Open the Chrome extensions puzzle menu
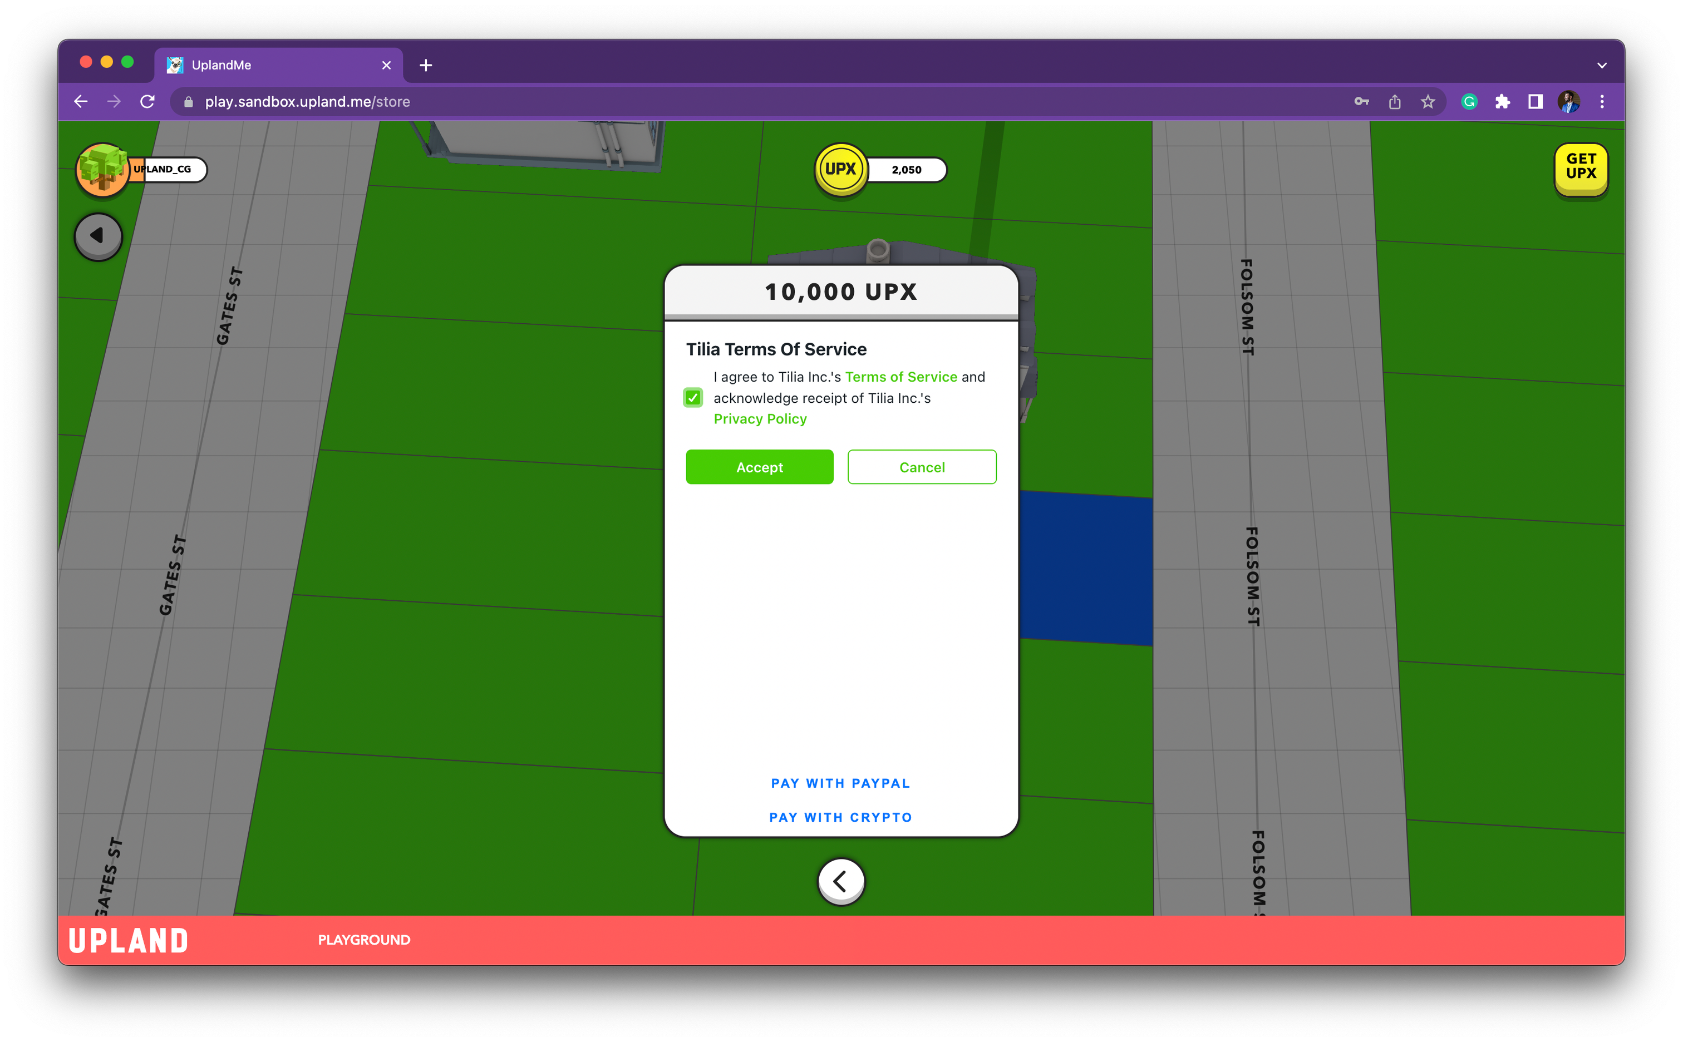This screenshot has width=1683, height=1042. (1502, 102)
